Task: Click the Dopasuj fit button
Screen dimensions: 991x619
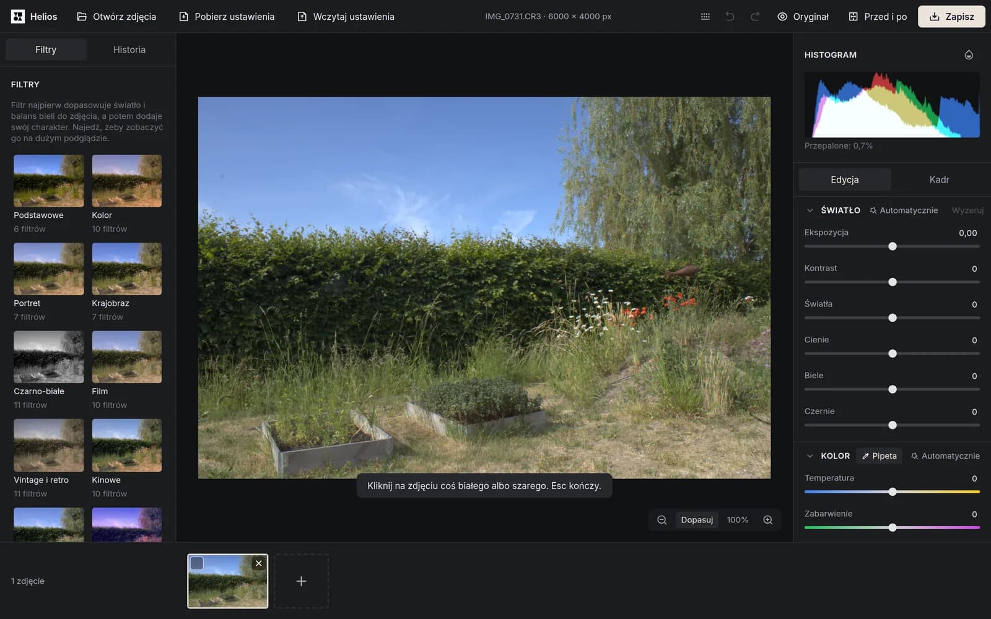Action: (697, 520)
